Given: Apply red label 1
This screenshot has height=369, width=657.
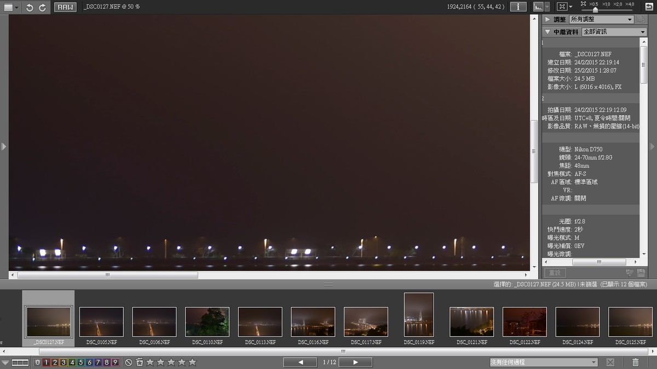Looking at the screenshot, I should coord(46,362).
